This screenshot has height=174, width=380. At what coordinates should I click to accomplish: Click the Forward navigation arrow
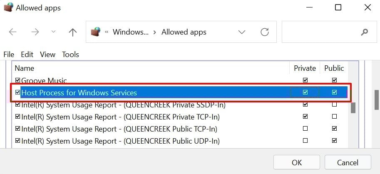click(x=35, y=32)
